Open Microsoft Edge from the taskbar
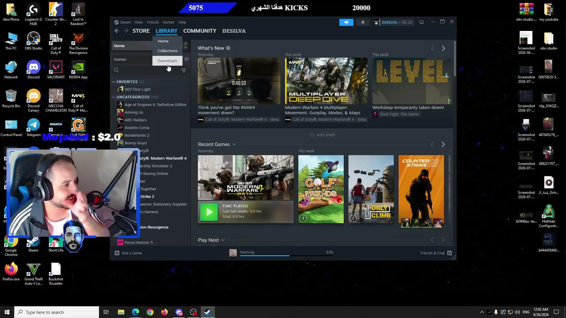Screen dimensions: 566x318 point(135,312)
